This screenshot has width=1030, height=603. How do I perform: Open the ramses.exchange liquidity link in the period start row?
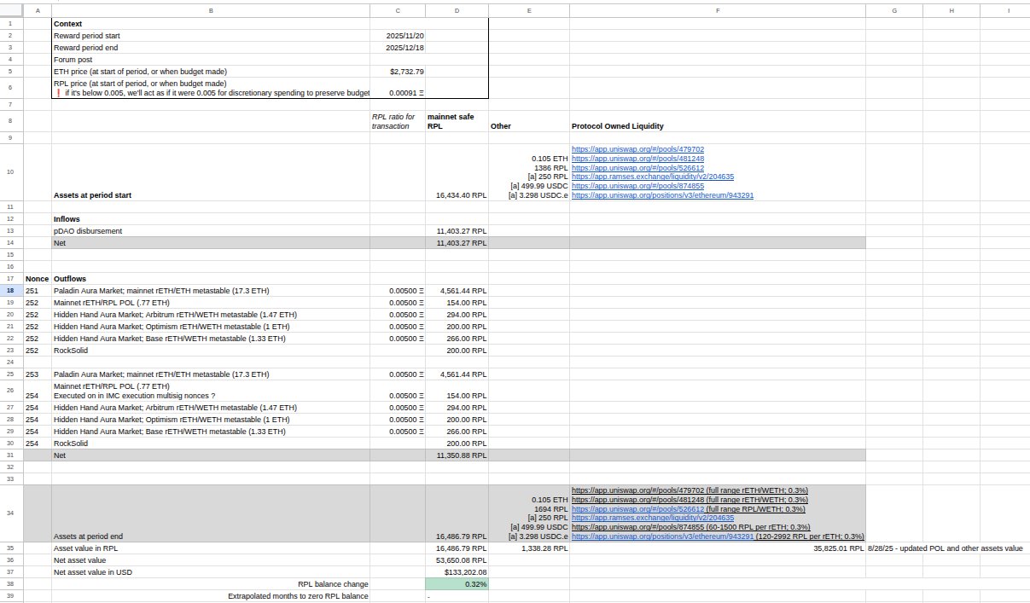[x=652, y=177]
